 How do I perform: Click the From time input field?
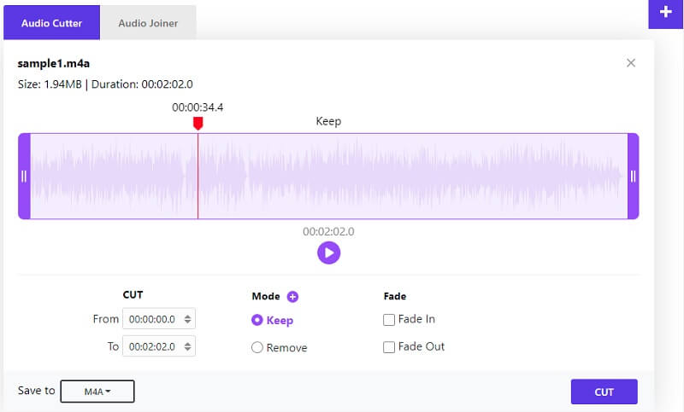tap(152, 319)
